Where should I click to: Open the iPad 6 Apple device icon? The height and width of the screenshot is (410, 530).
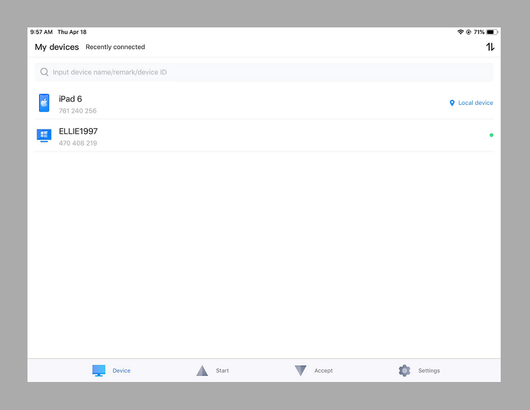click(x=44, y=103)
